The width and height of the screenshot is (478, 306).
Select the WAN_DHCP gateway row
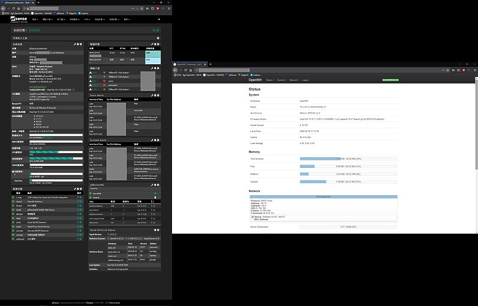coord(125,54)
